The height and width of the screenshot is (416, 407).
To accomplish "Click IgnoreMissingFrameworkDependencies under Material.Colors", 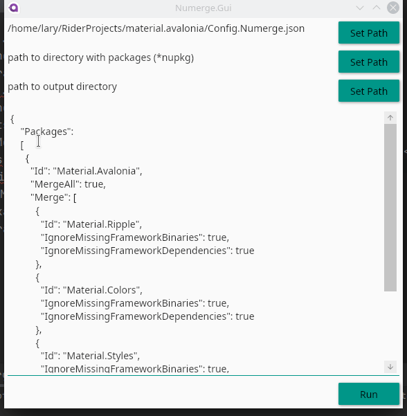I will point(147,316).
